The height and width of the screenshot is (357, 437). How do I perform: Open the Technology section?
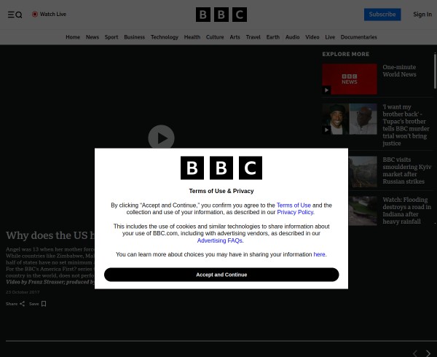pos(165,37)
